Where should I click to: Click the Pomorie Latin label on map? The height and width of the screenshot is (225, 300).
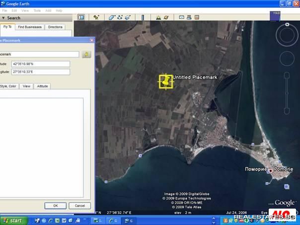(x=283, y=169)
